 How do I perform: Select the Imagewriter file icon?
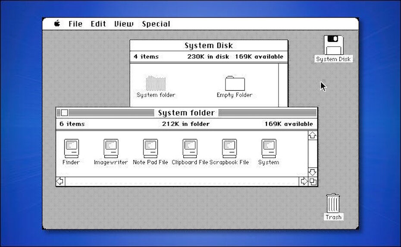(111, 149)
